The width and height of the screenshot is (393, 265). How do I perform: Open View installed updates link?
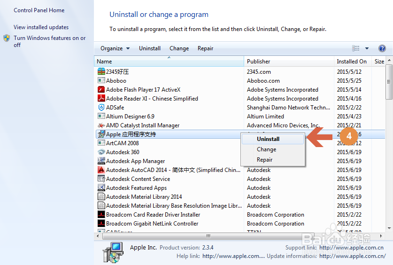41,27
